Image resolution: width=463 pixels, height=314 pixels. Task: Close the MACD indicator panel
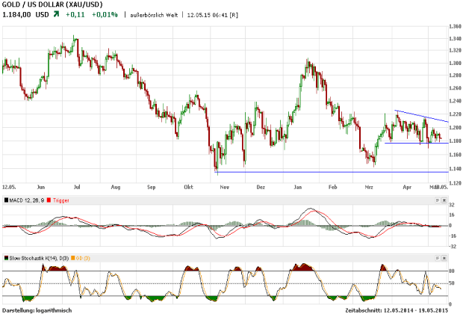tap(446, 200)
